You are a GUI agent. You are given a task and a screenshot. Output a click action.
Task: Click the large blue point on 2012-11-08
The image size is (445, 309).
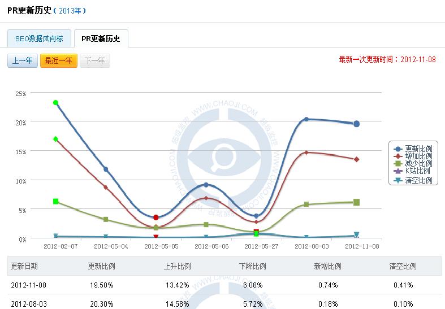(x=356, y=124)
